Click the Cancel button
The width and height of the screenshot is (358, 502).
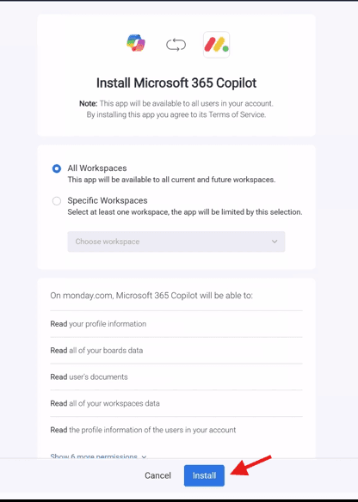point(157,475)
